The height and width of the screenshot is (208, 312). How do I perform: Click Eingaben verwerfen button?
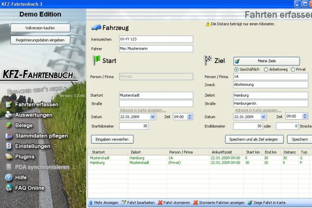tap(112, 139)
